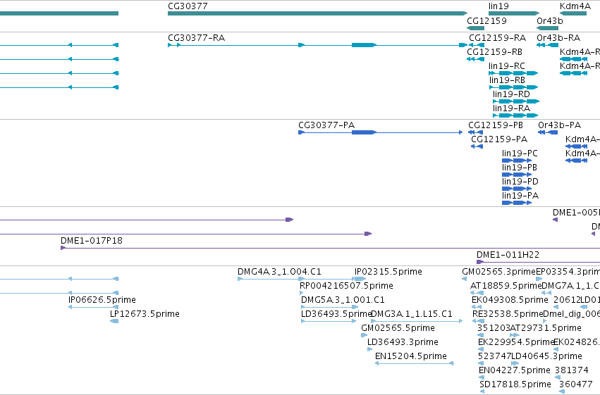Select lin19-RC transcript

tap(513, 73)
